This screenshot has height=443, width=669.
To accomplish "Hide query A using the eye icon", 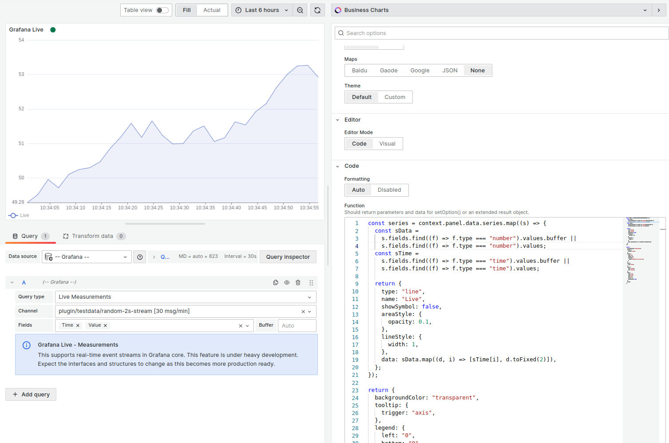I will pyautogui.click(x=287, y=282).
